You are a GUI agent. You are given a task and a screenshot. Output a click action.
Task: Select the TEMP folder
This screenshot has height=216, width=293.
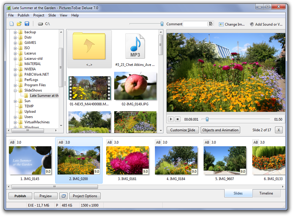click(29, 106)
